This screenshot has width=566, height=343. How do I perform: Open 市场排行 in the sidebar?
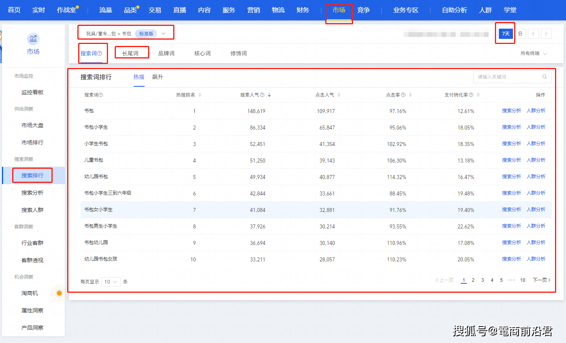point(33,142)
